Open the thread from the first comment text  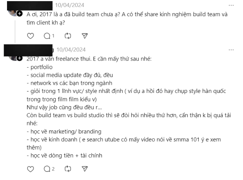click(x=127, y=18)
